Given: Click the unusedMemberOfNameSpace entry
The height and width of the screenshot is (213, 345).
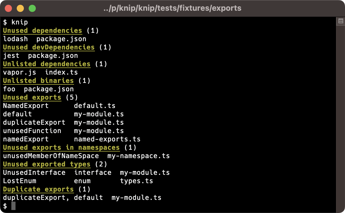Looking at the screenshot, I should coord(50,156).
